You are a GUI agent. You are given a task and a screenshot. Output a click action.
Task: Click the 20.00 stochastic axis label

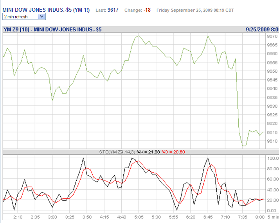273,200
